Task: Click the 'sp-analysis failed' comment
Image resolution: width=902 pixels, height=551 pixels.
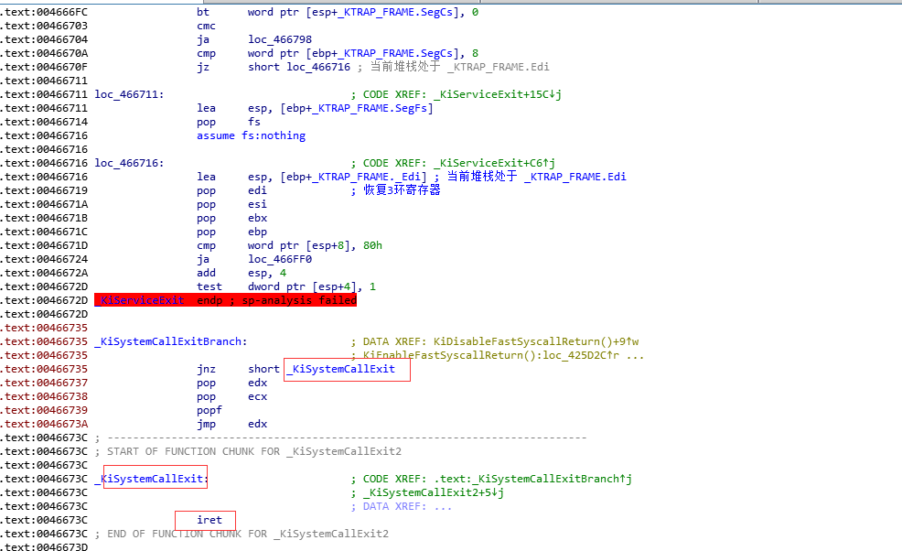Action: [299, 300]
